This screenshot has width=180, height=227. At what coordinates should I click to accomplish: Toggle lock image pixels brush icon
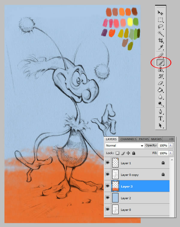coord(123,153)
